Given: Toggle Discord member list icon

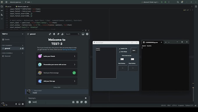Looking at the screenshot, I should [x=62, y=34].
